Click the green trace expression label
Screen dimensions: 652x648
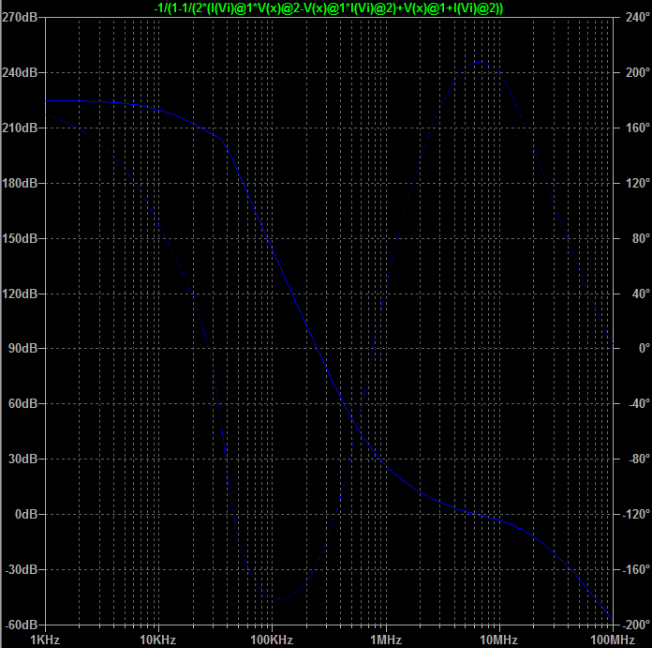coord(328,8)
